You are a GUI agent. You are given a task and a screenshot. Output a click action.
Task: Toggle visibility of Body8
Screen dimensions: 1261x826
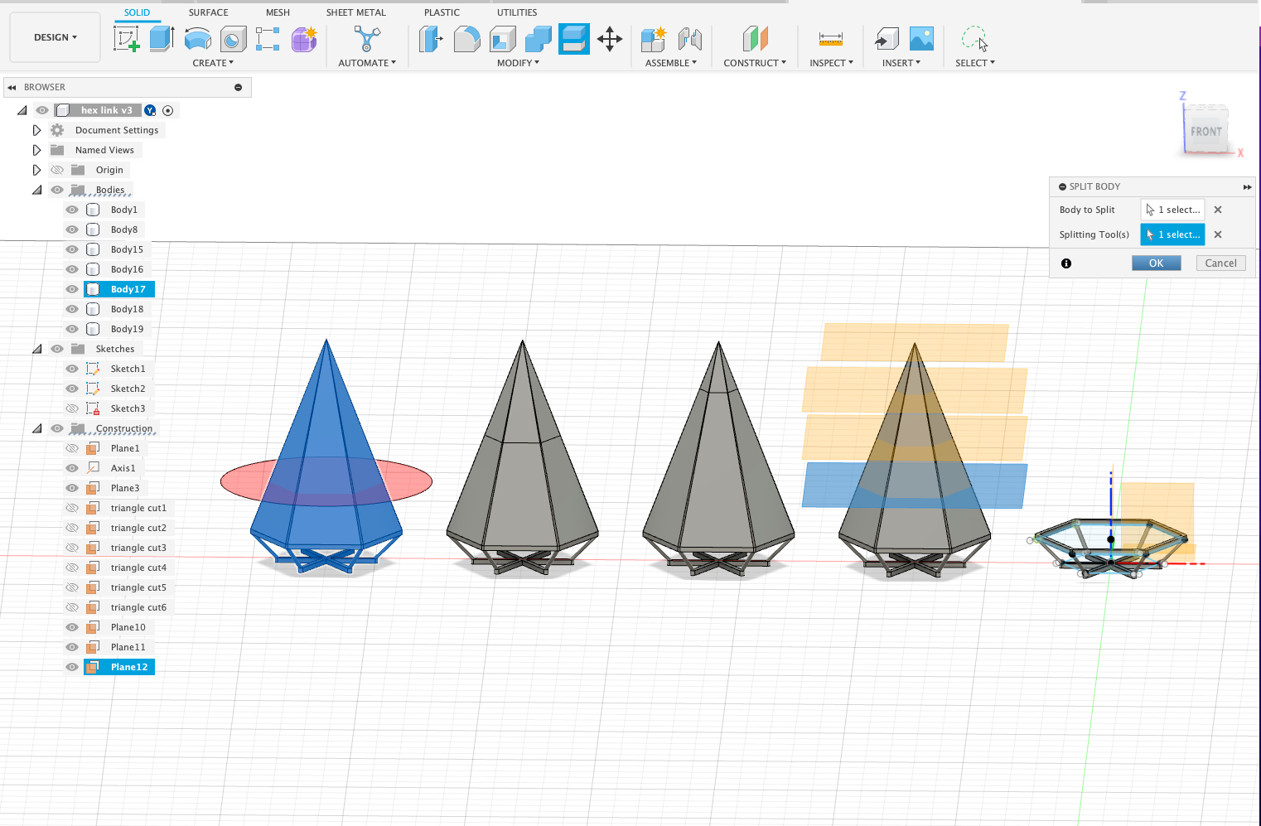(x=72, y=229)
